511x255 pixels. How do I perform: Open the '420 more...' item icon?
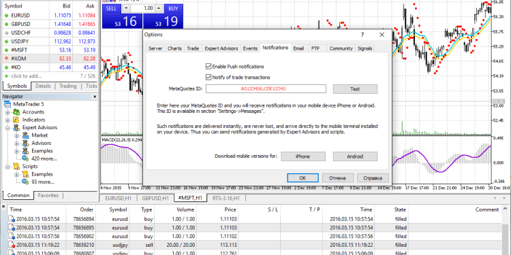(x=25, y=158)
